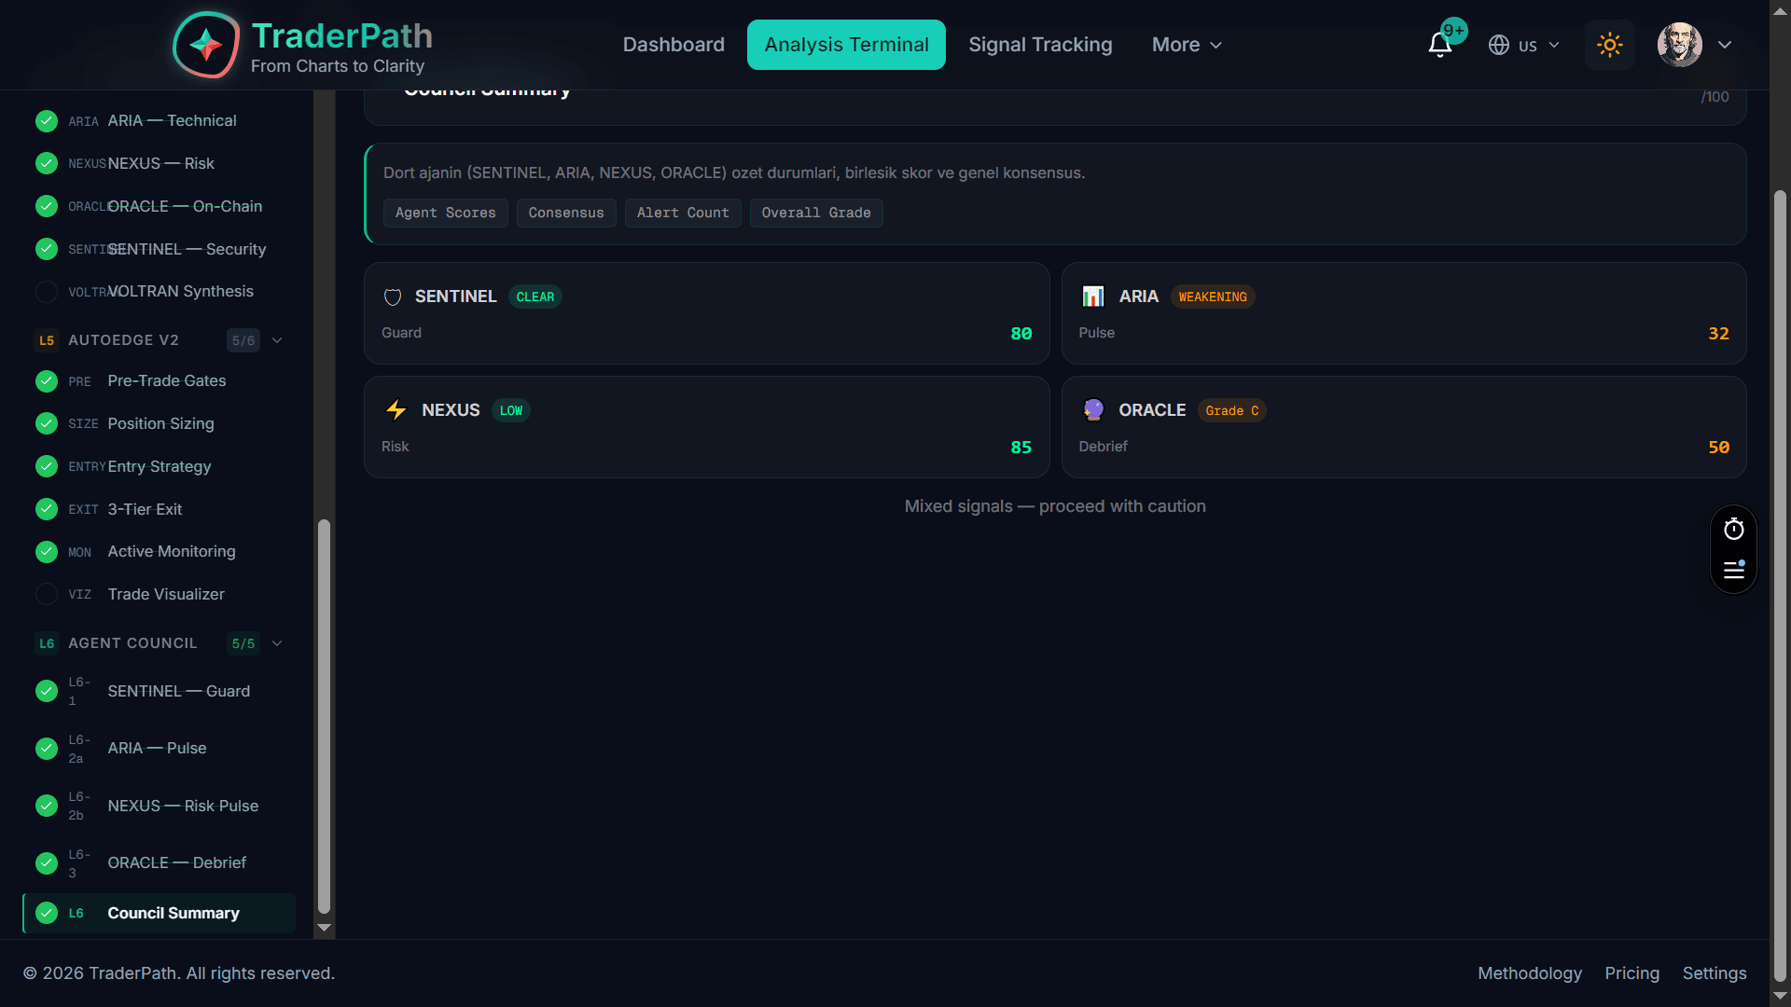Screen dimensions: 1791x1007
Task: Click the check icon for ARIA — Pulse
Action: pos(47,749)
